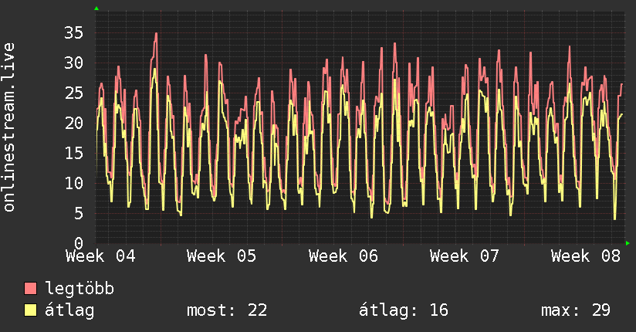
Task: Click the green arrow atop the y-axis
Action: [x=96, y=8]
